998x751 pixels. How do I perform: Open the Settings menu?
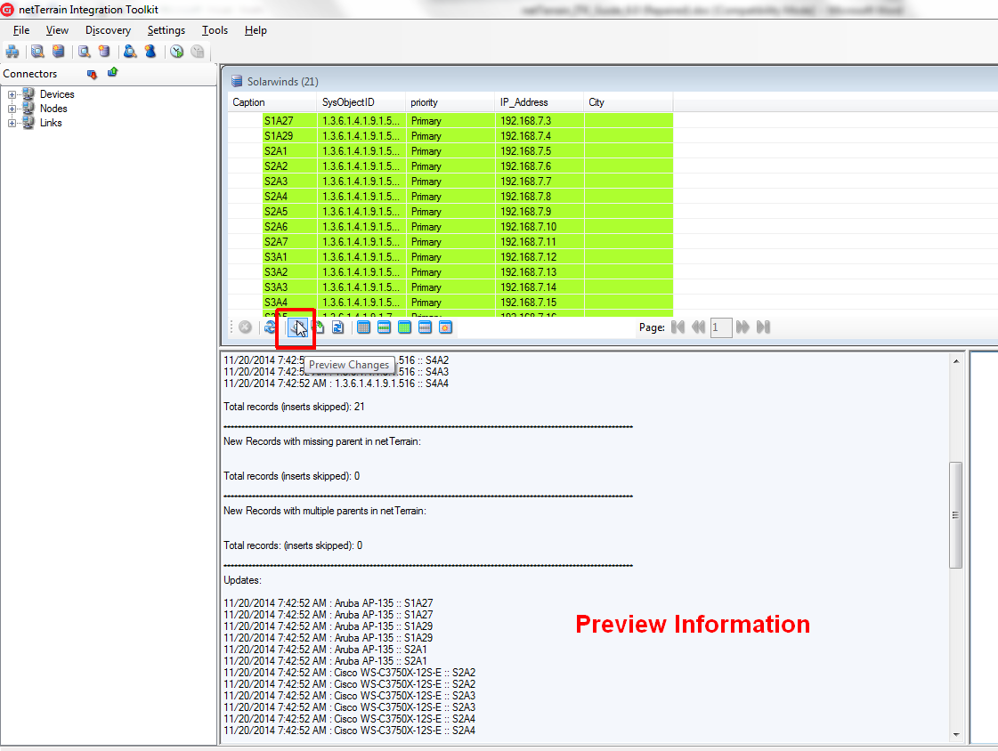pyautogui.click(x=166, y=30)
